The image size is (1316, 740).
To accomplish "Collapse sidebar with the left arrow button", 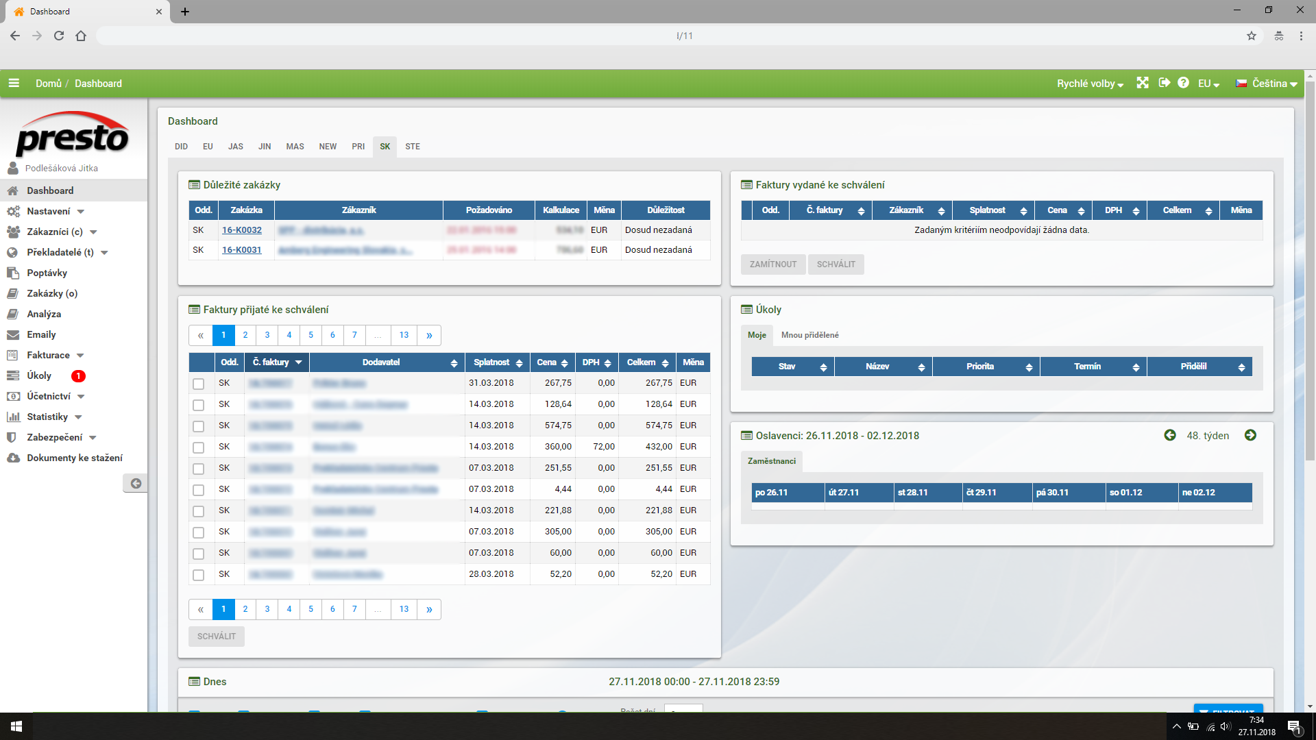I will (x=136, y=483).
